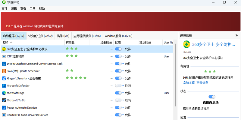This screenshot has height=120, width=241.
Task: Click the Intel Graphics Command Center icon
Action: tap(4, 64)
